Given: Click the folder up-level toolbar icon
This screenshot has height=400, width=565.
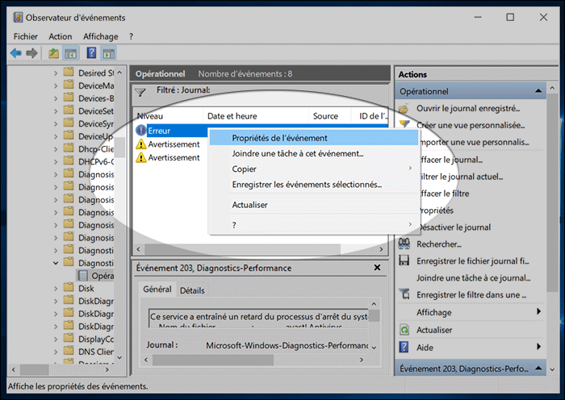Looking at the screenshot, I should tap(53, 53).
